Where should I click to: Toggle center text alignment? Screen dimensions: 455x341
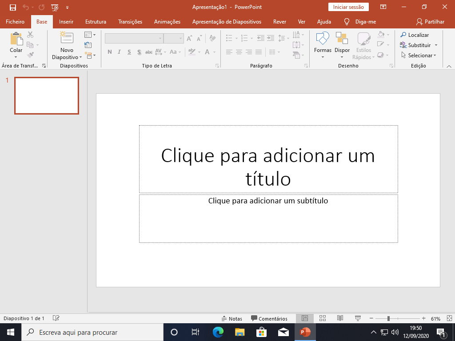coord(239,52)
